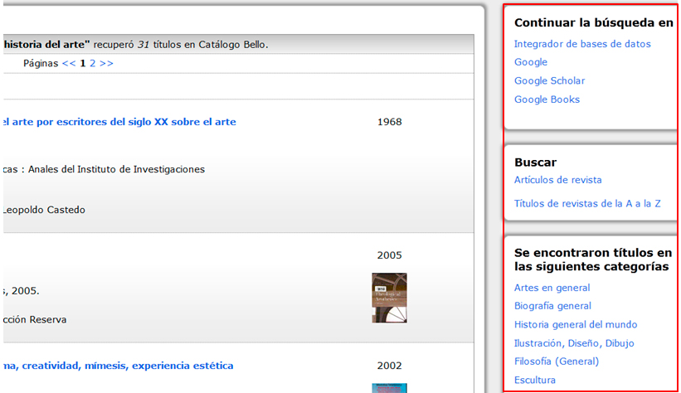The height and width of the screenshot is (393, 681).
Task: Select current page 1 in pagination
Action: coord(82,63)
